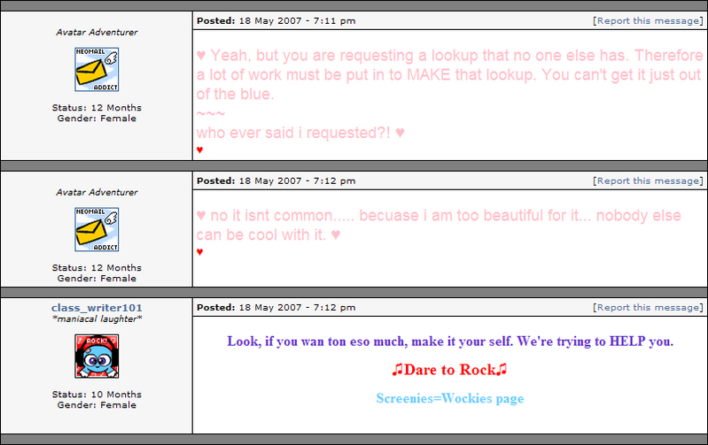The image size is (708, 445).
Task: Click class_writer101's Rock avatar image
Action: 97,357
